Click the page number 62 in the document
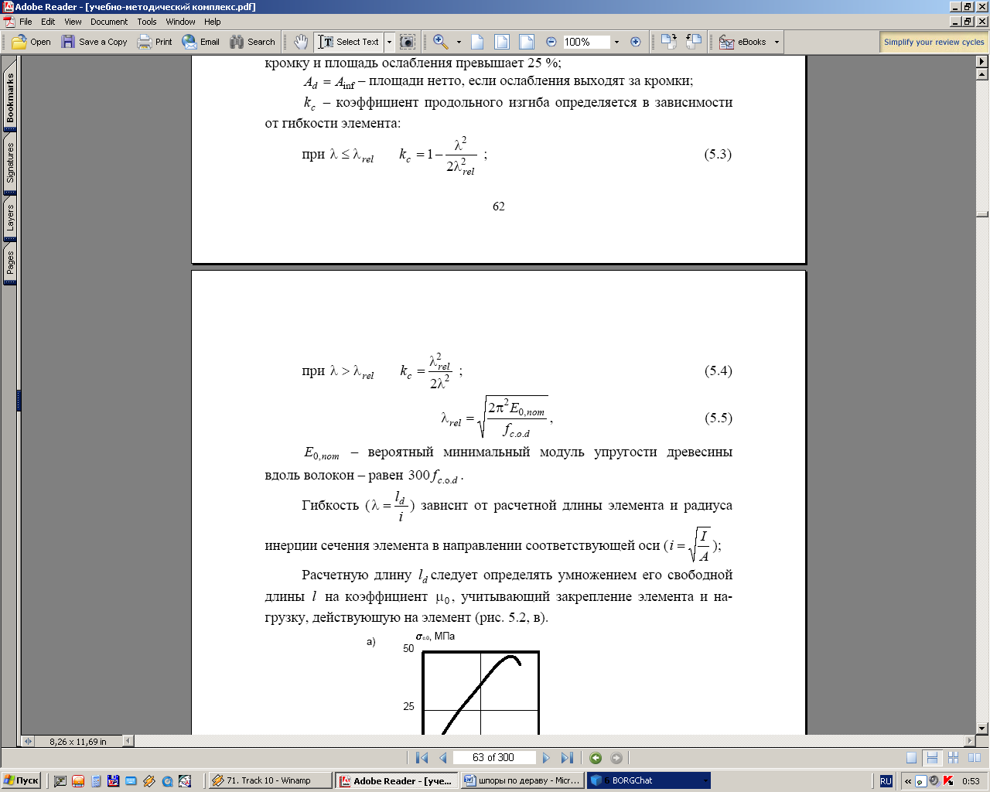990x792 pixels. click(499, 207)
